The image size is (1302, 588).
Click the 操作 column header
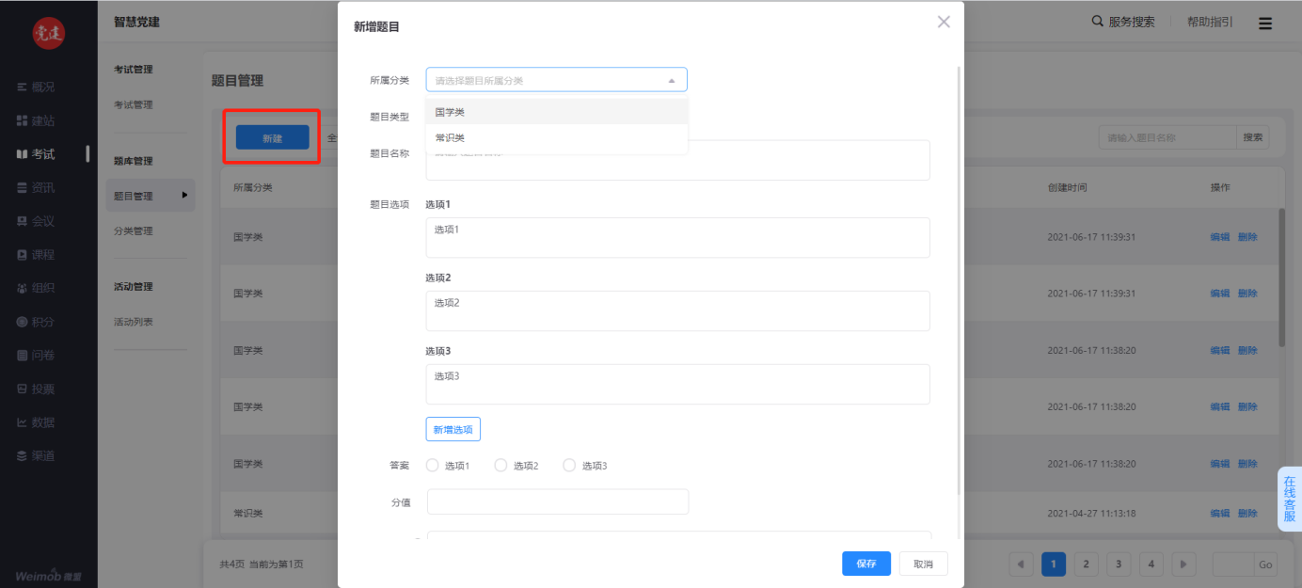tap(1220, 187)
